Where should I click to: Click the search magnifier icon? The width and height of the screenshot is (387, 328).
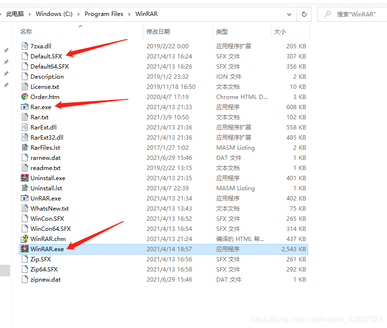click(x=327, y=14)
